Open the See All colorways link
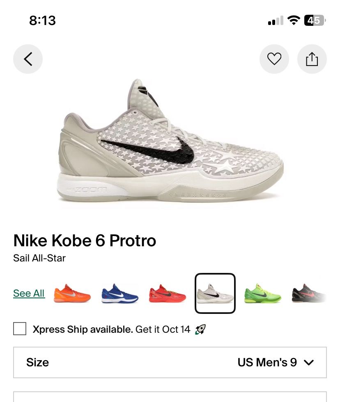Screen dimensions: 340x402 (x=29, y=293)
